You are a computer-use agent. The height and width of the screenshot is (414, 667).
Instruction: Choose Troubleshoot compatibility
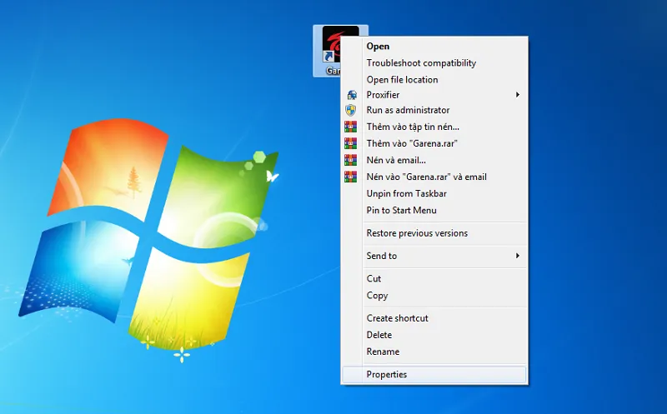coord(421,63)
